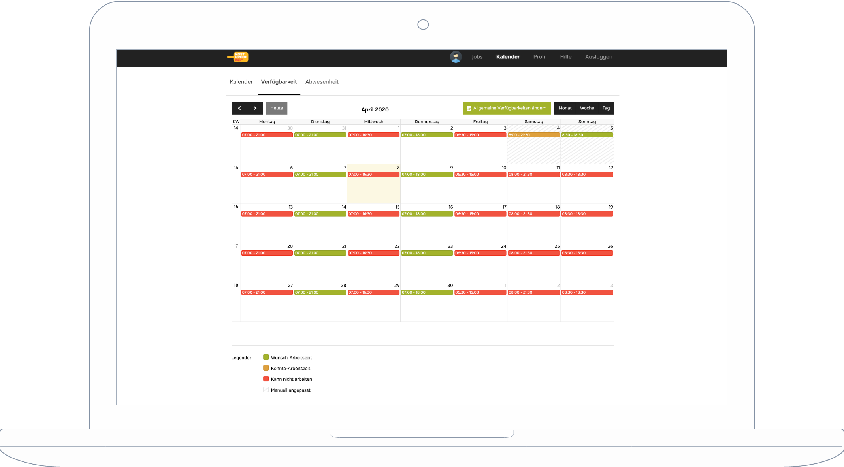Viewport: 844px width, 467px height.
Task: Click Ausloggen to log out
Action: [599, 57]
